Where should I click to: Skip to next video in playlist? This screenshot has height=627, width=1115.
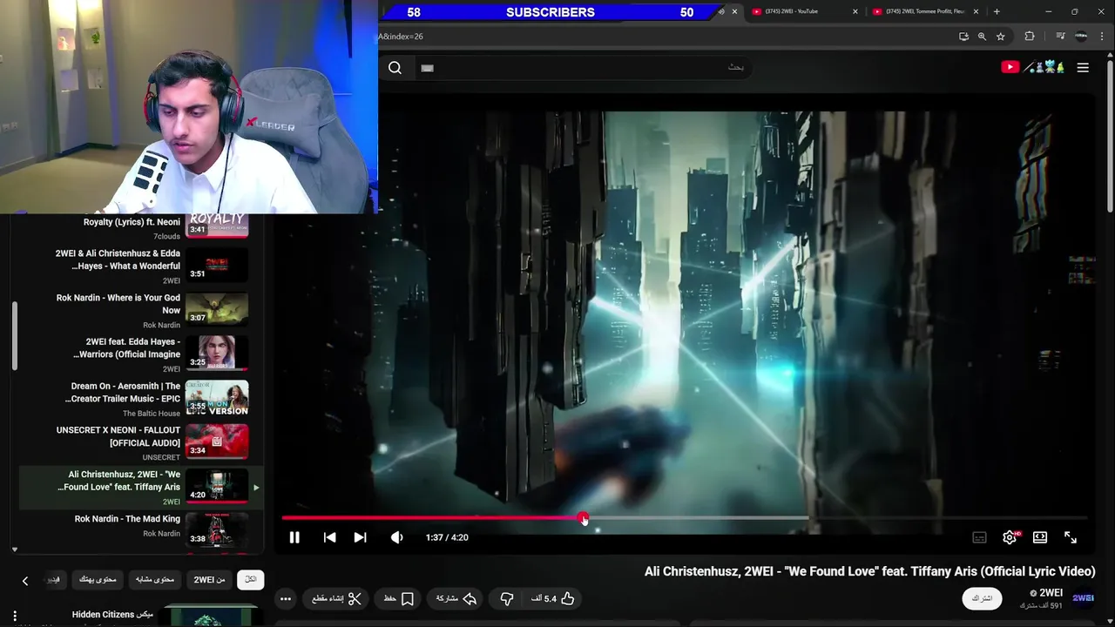(360, 537)
